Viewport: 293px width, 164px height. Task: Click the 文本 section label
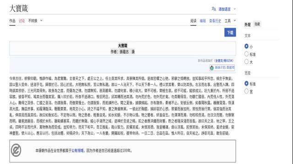pyautogui.click(x=247, y=36)
